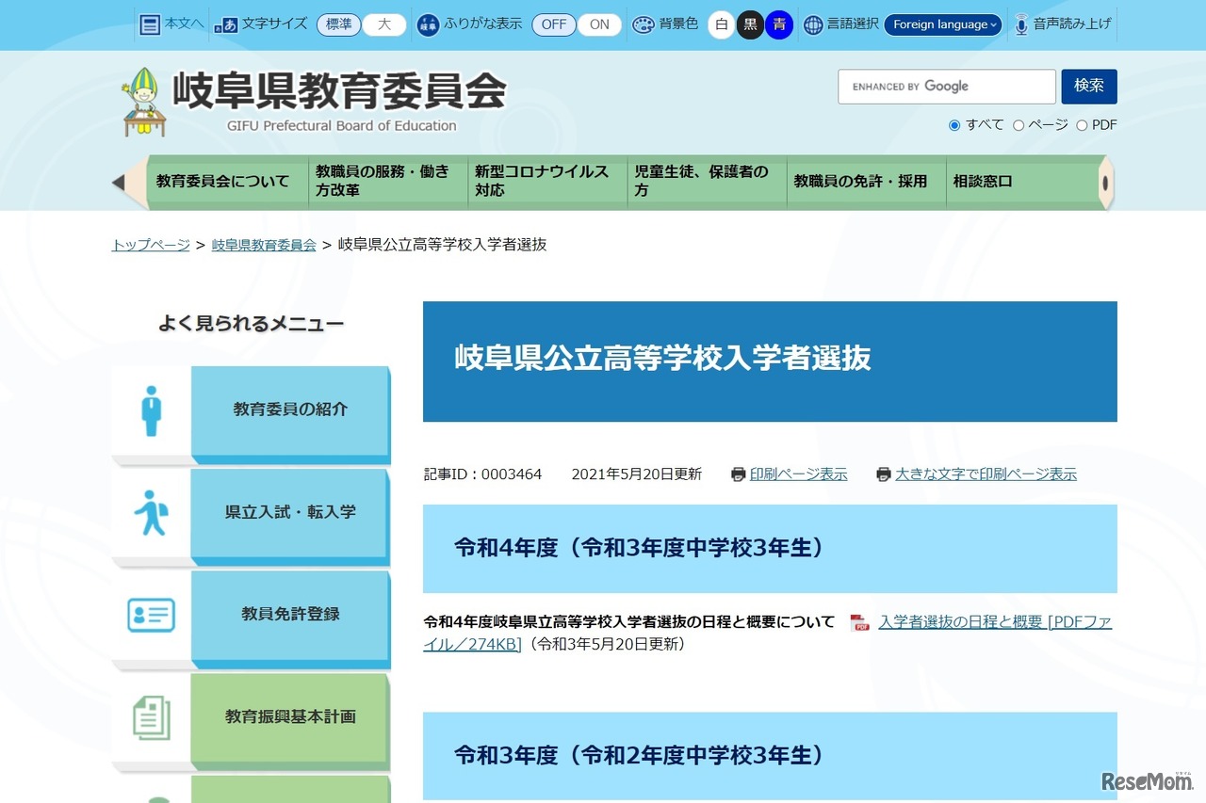Viewport: 1206px width, 803px height.
Task: Turn ON the ふりがな表示 toggle
Action: coord(600,25)
